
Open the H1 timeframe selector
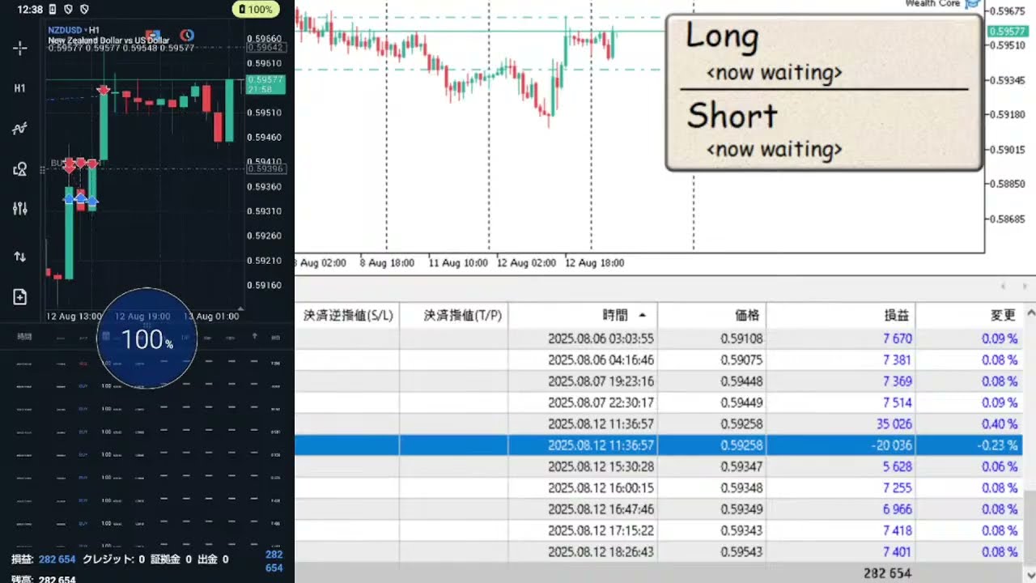(x=20, y=88)
